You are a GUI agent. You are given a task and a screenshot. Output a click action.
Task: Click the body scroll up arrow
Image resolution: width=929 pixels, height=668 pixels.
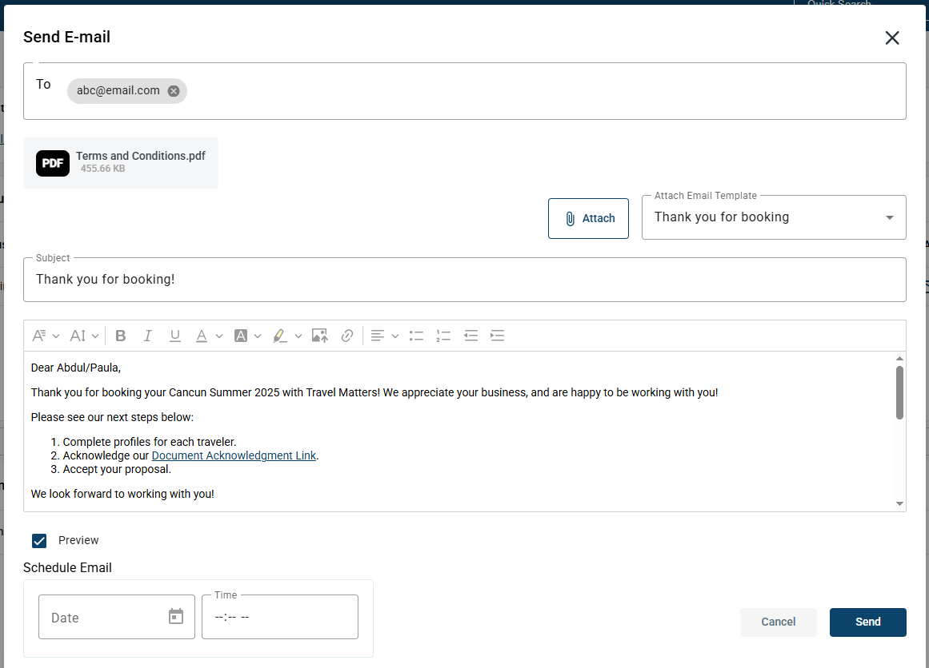click(x=899, y=359)
